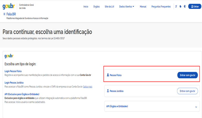Open the hamburger menu beside Fala.BR
The image size is (202, 118).
coord(4,14)
